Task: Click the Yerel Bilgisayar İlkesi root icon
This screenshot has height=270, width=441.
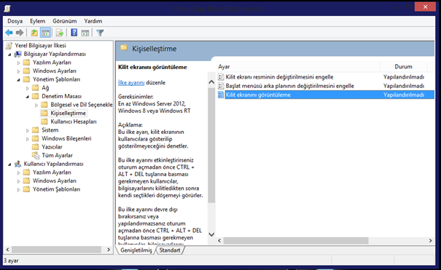Action: click(9, 45)
